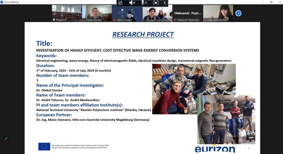Collapse the audio overlay with the chevron
Image resolution: width=283 pixels, height=154 pixels.
[x=165, y=3]
